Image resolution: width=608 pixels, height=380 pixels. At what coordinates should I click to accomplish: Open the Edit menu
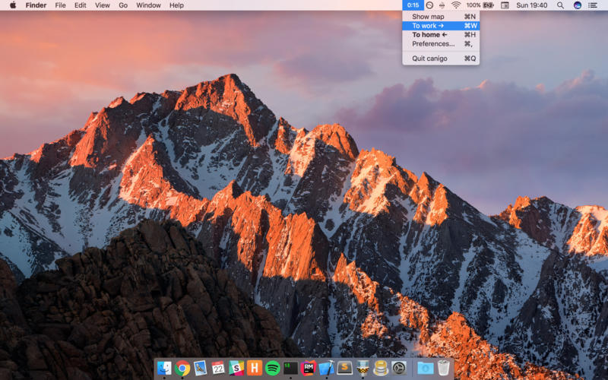pos(81,5)
